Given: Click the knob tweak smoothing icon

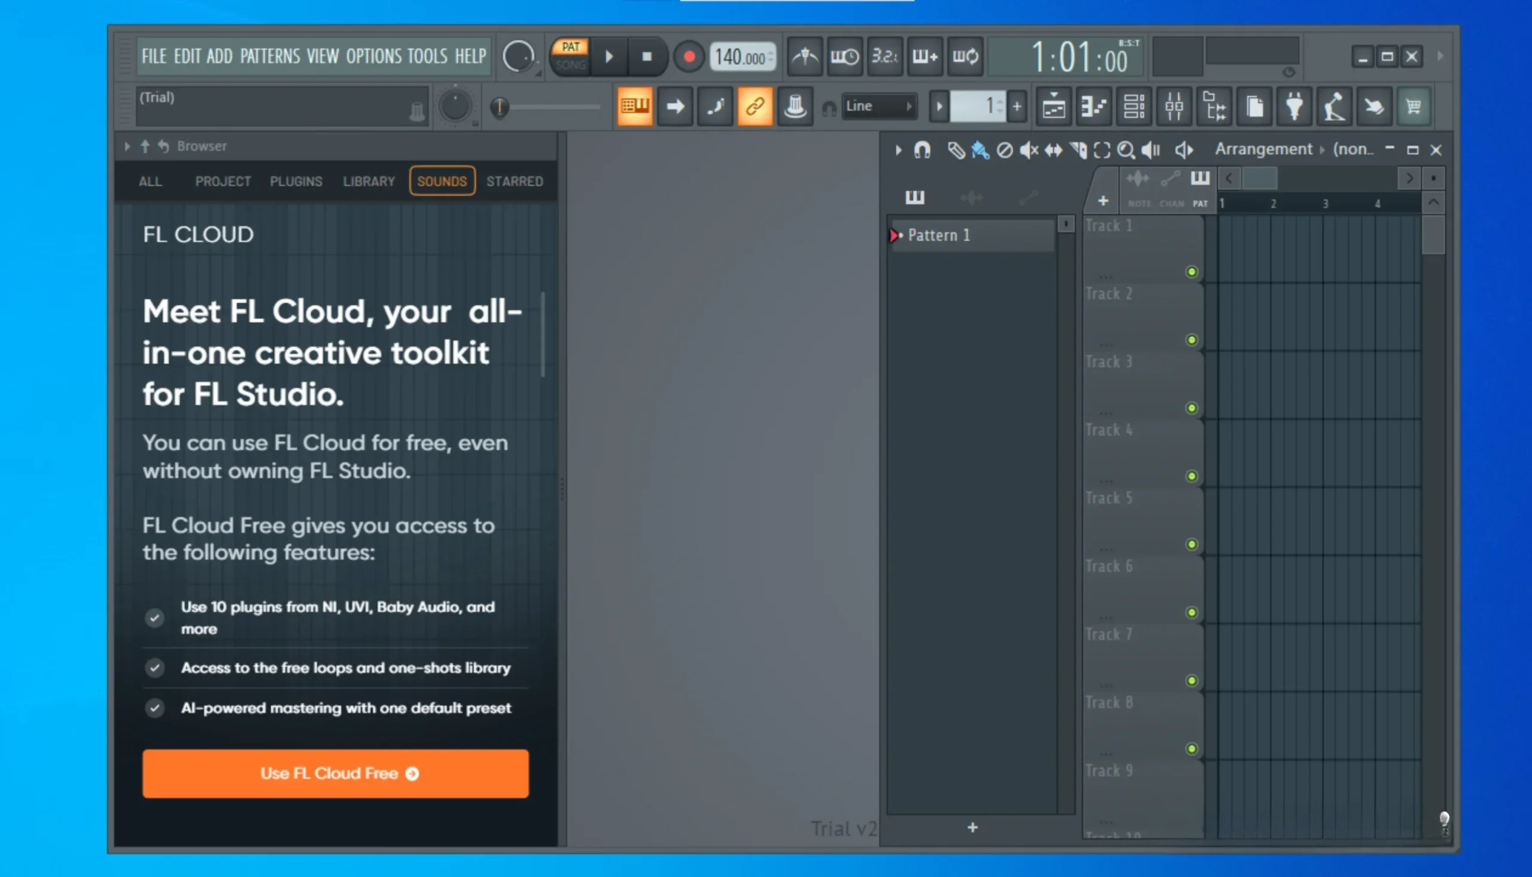Looking at the screenshot, I should point(795,107).
